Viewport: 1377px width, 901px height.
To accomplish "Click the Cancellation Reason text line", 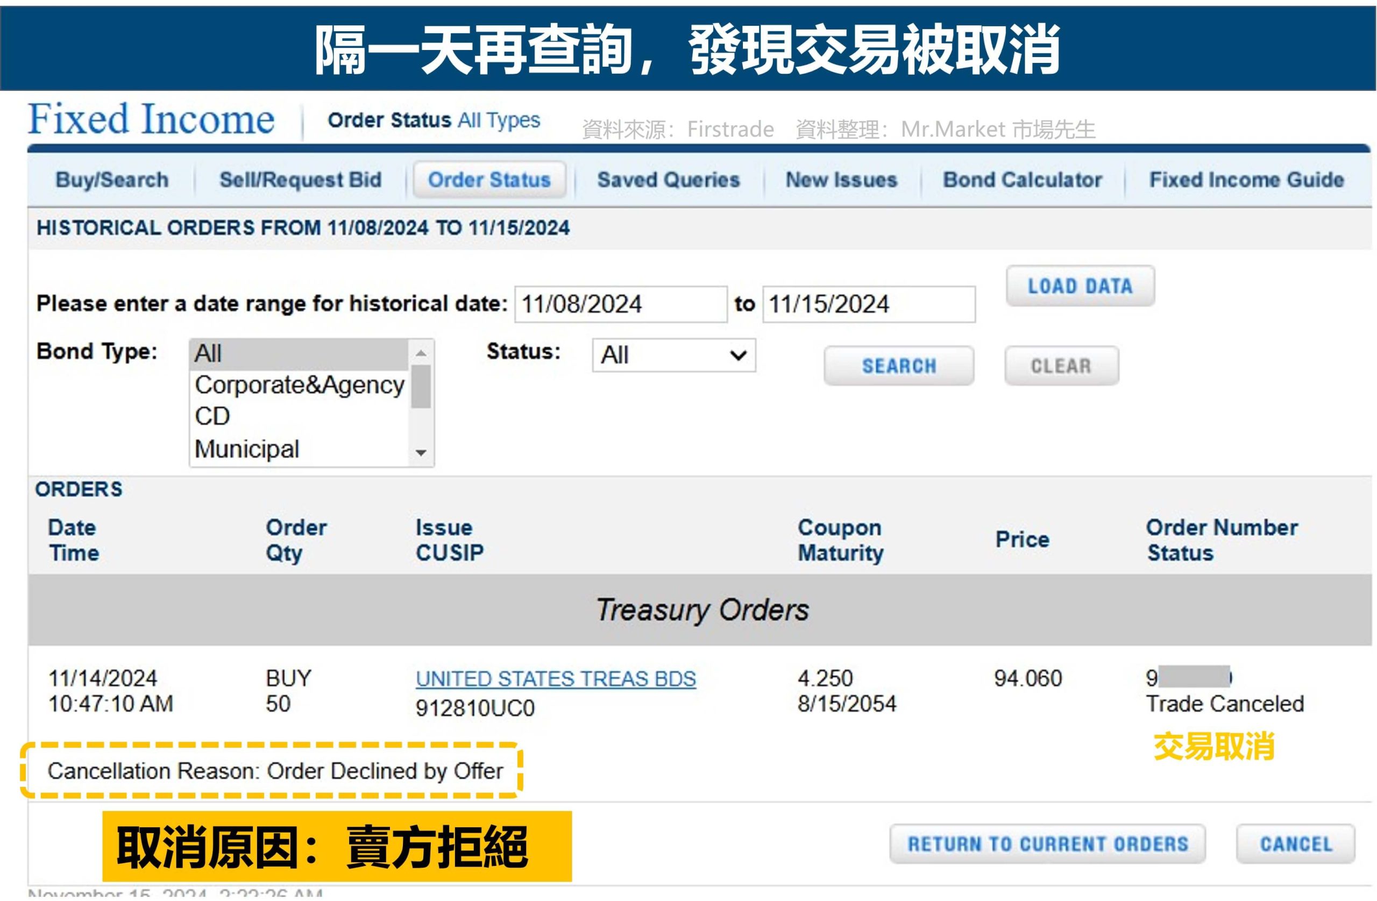I will point(275,771).
